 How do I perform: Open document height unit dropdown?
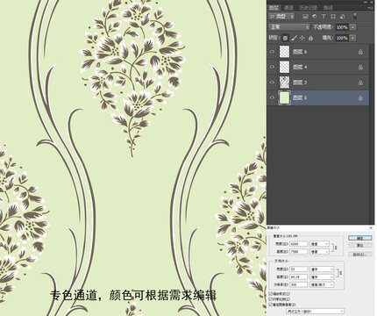322,276
